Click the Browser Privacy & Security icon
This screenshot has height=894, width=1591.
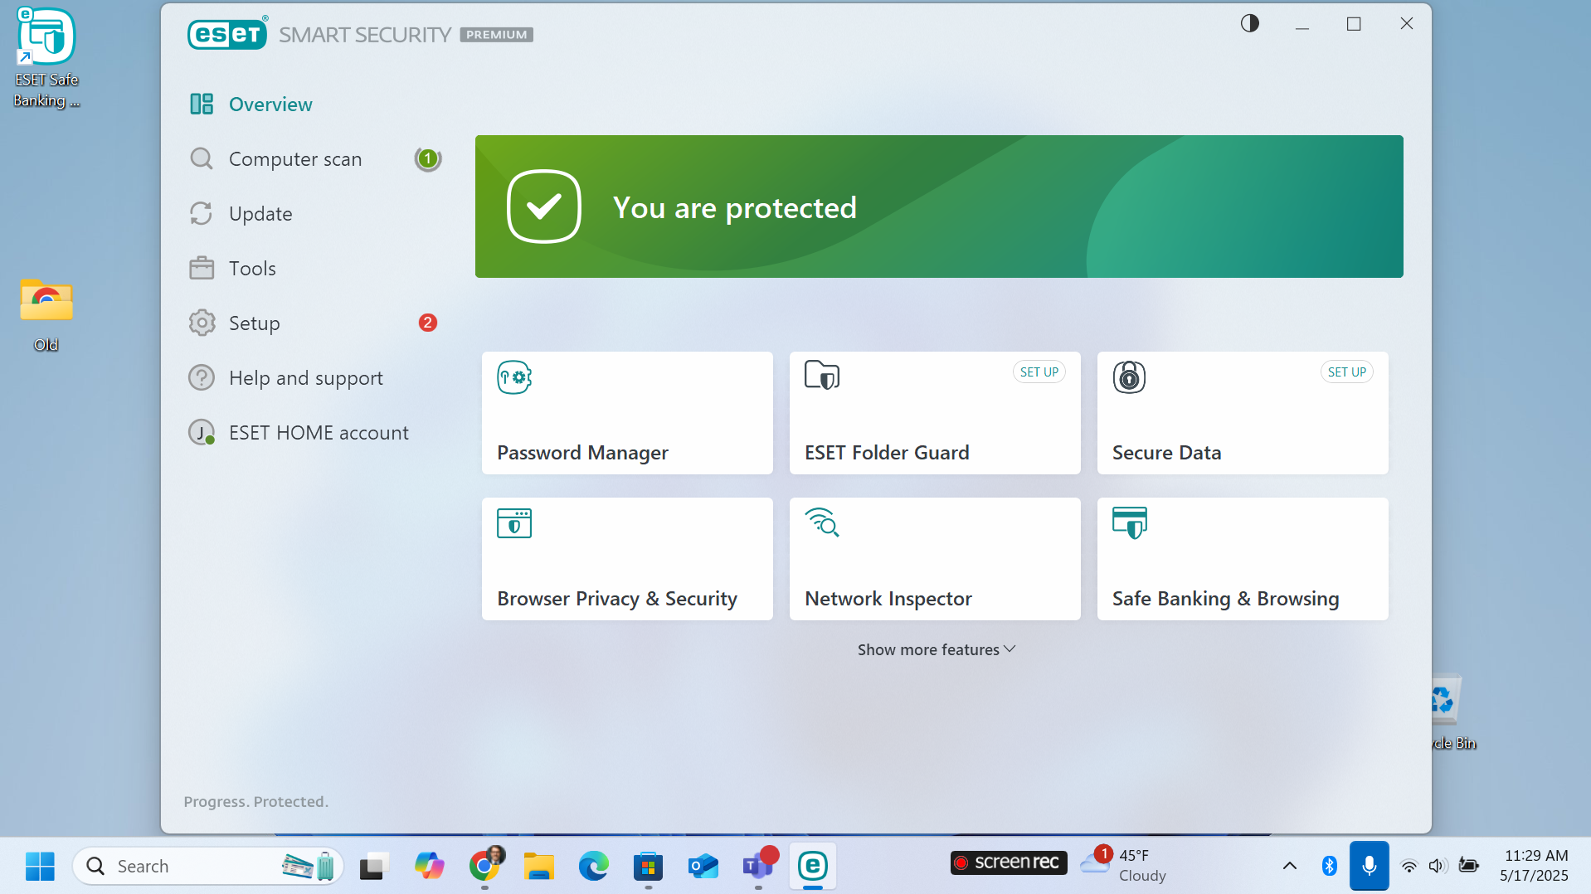pyautogui.click(x=514, y=523)
